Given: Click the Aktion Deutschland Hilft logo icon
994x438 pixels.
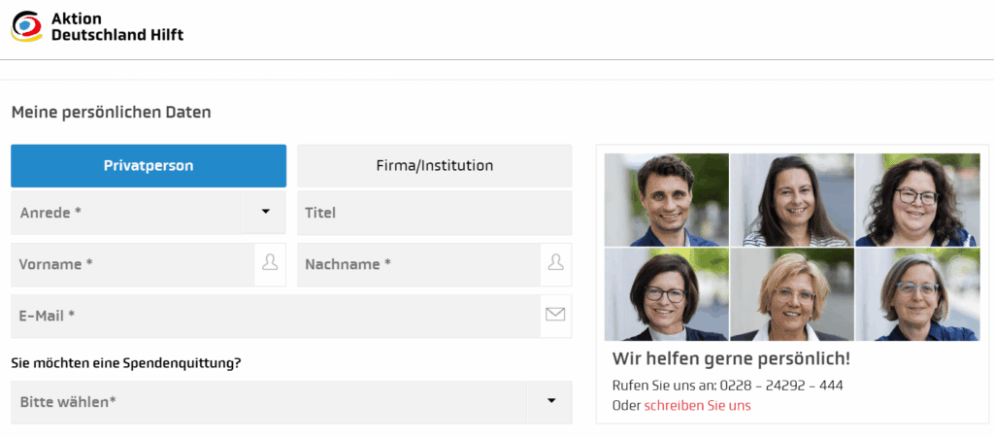Looking at the screenshot, I should pyautogui.click(x=26, y=26).
